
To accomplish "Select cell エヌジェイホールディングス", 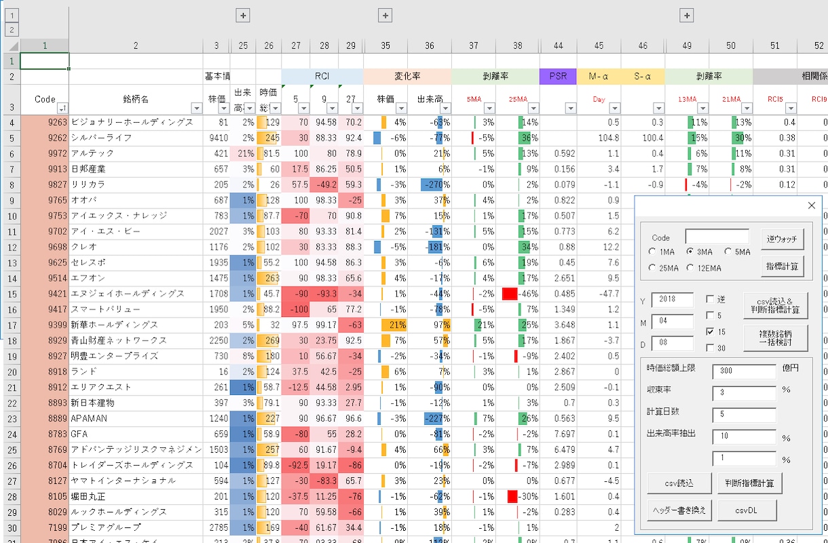I will pos(136,294).
